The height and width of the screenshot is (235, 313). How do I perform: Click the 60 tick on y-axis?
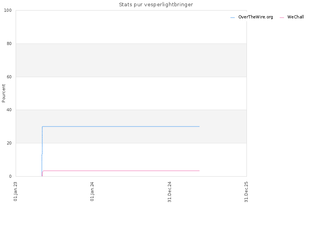pyautogui.click(x=9, y=77)
